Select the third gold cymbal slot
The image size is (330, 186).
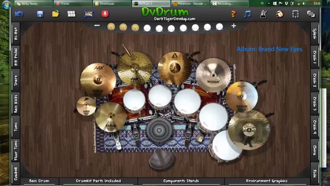(135, 27)
